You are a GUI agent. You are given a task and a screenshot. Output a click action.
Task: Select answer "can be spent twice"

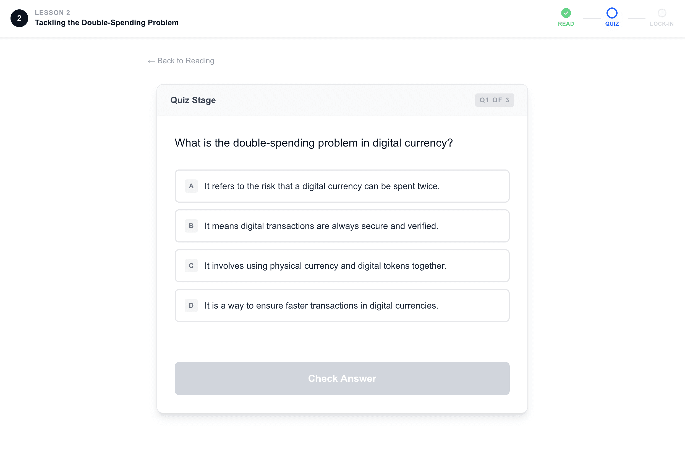(x=322, y=186)
